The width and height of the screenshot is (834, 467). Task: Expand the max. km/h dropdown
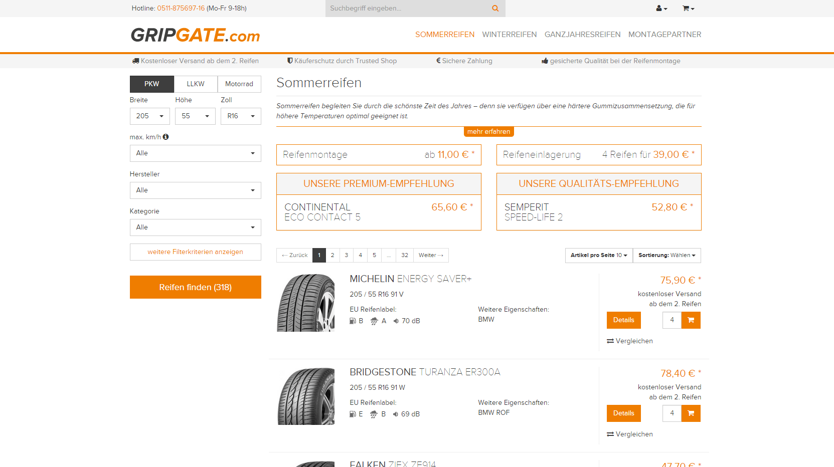pos(196,153)
